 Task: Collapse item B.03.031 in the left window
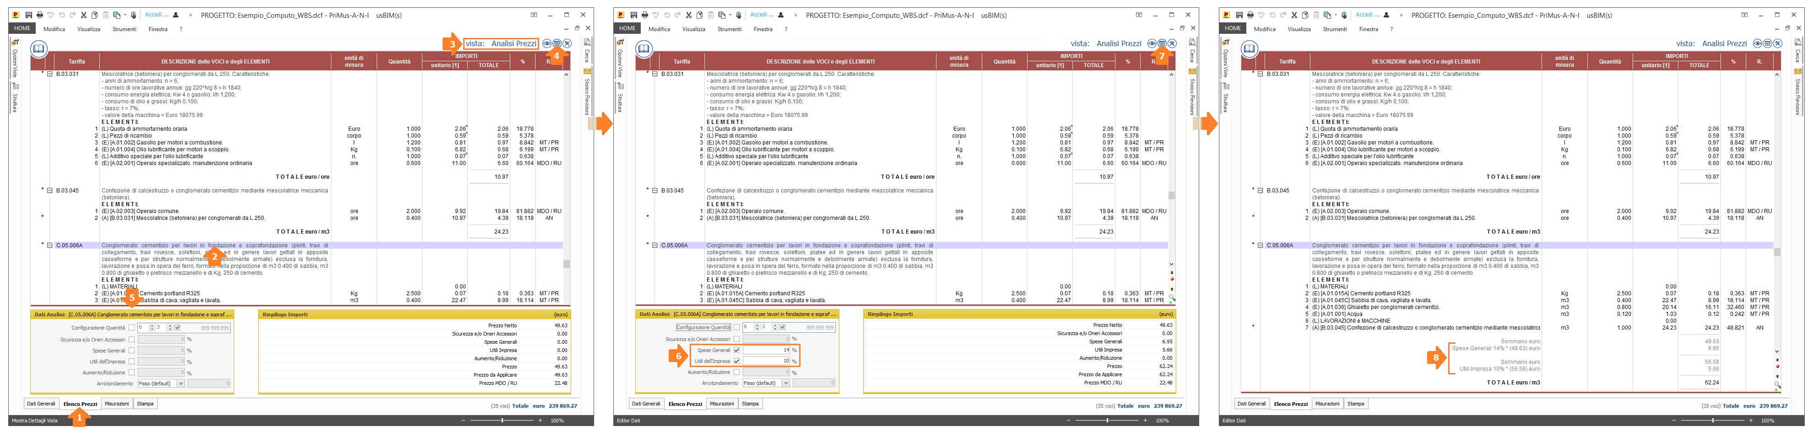(49, 74)
